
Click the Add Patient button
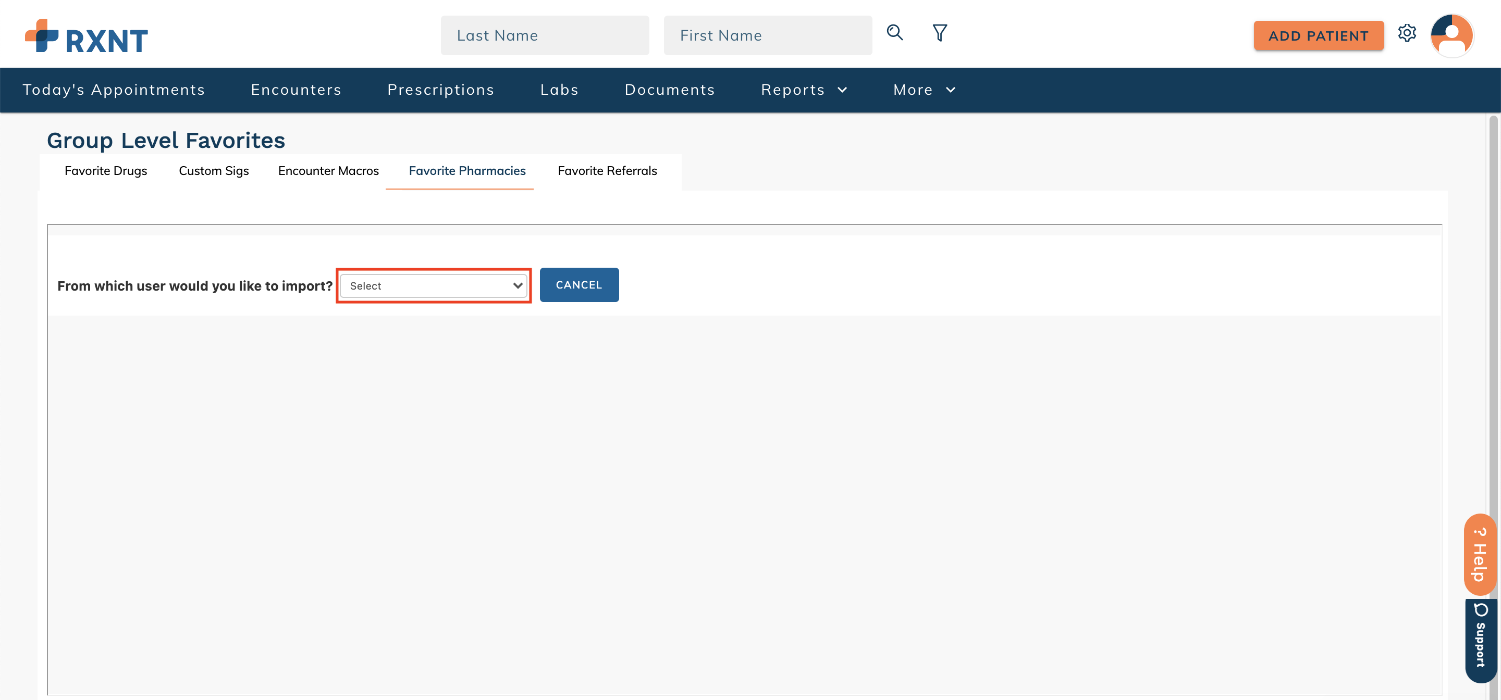click(1318, 36)
